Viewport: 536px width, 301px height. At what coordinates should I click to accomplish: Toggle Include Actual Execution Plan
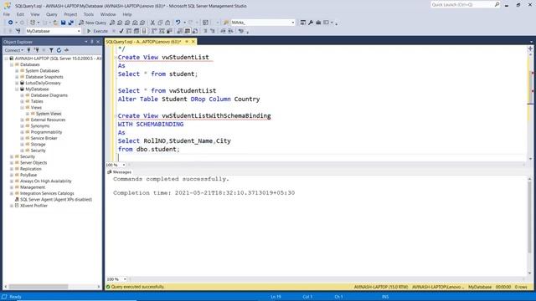[x=154, y=31]
